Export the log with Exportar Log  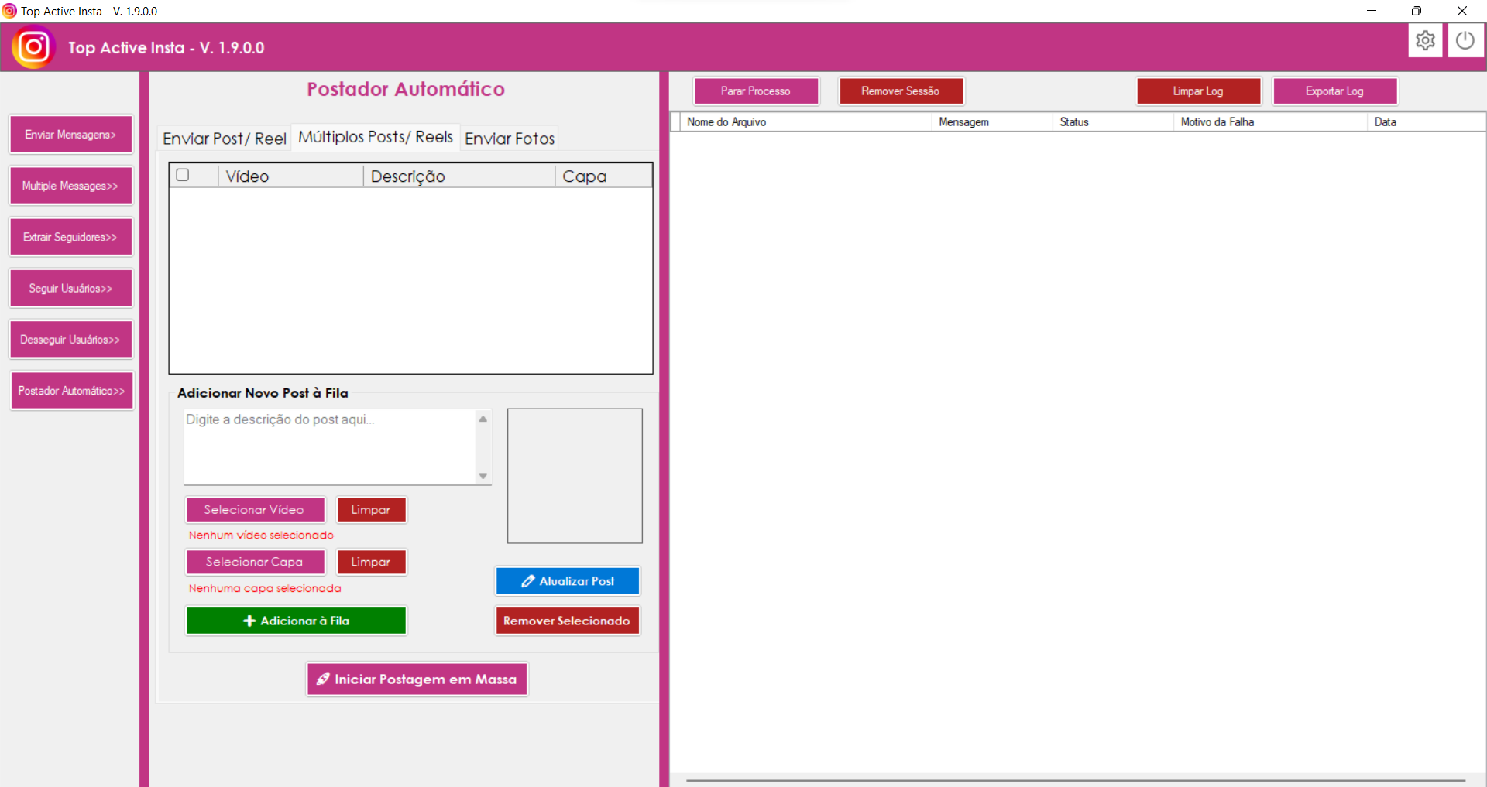[x=1334, y=91]
